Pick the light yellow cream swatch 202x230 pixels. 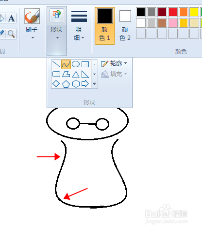pos(194,23)
